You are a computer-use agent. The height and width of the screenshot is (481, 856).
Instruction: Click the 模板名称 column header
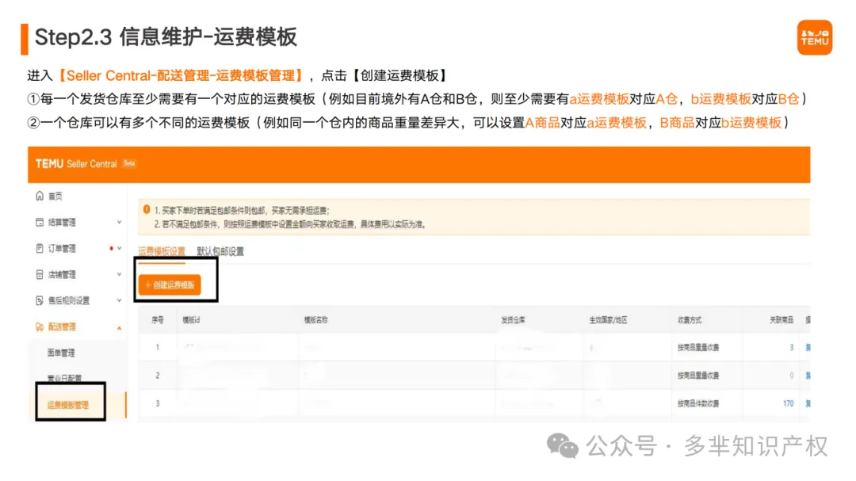[316, 320]
